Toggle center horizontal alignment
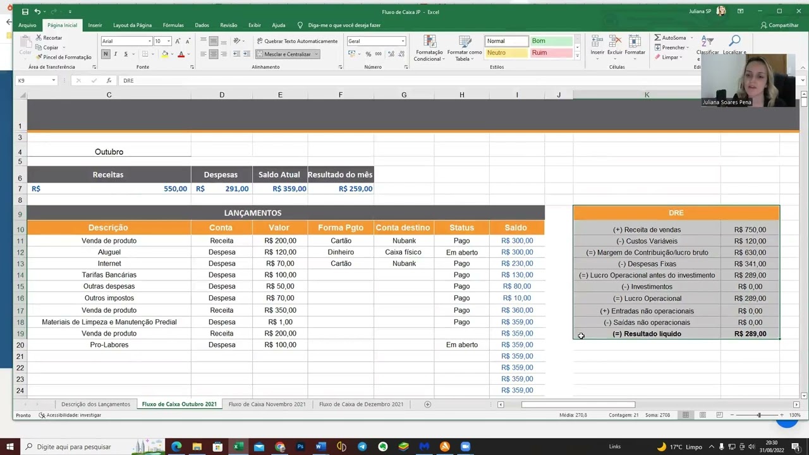 click(x=213, y=54)
